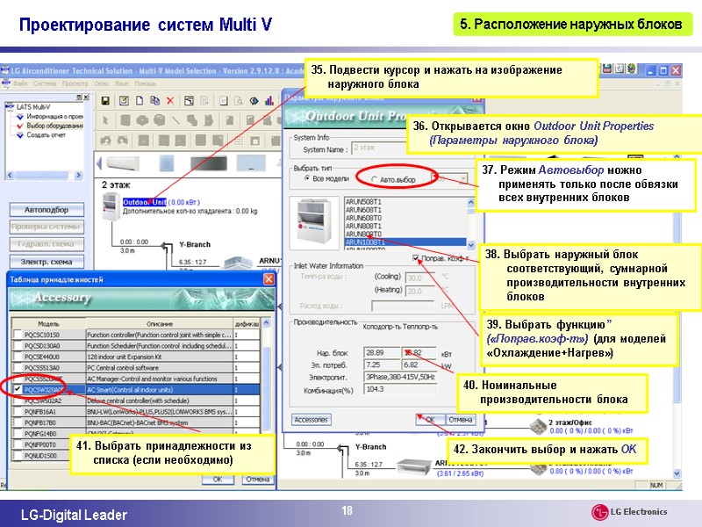The image size is (702, 527).
Task: Open the Система menu
Action: 45,83
